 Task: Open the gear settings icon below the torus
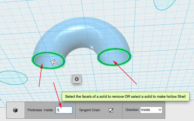77,79
